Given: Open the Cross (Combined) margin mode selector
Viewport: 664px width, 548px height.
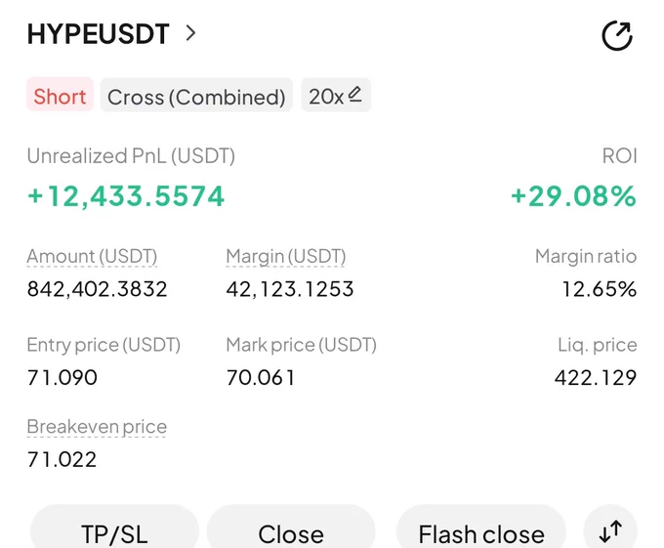Looking at the screenshot, I should coord(196,95).
